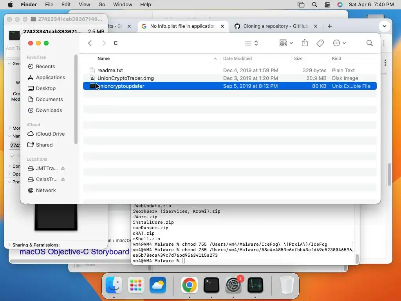Click the Terminal window scrollbar
The image size is (401, 301).
pos(357,259)
